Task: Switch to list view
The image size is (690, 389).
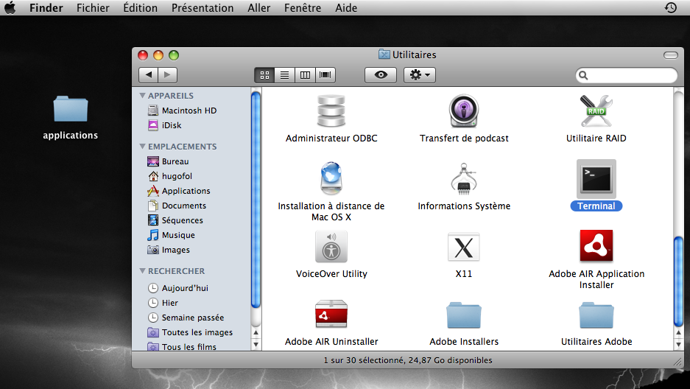Action: pos(285,75)
